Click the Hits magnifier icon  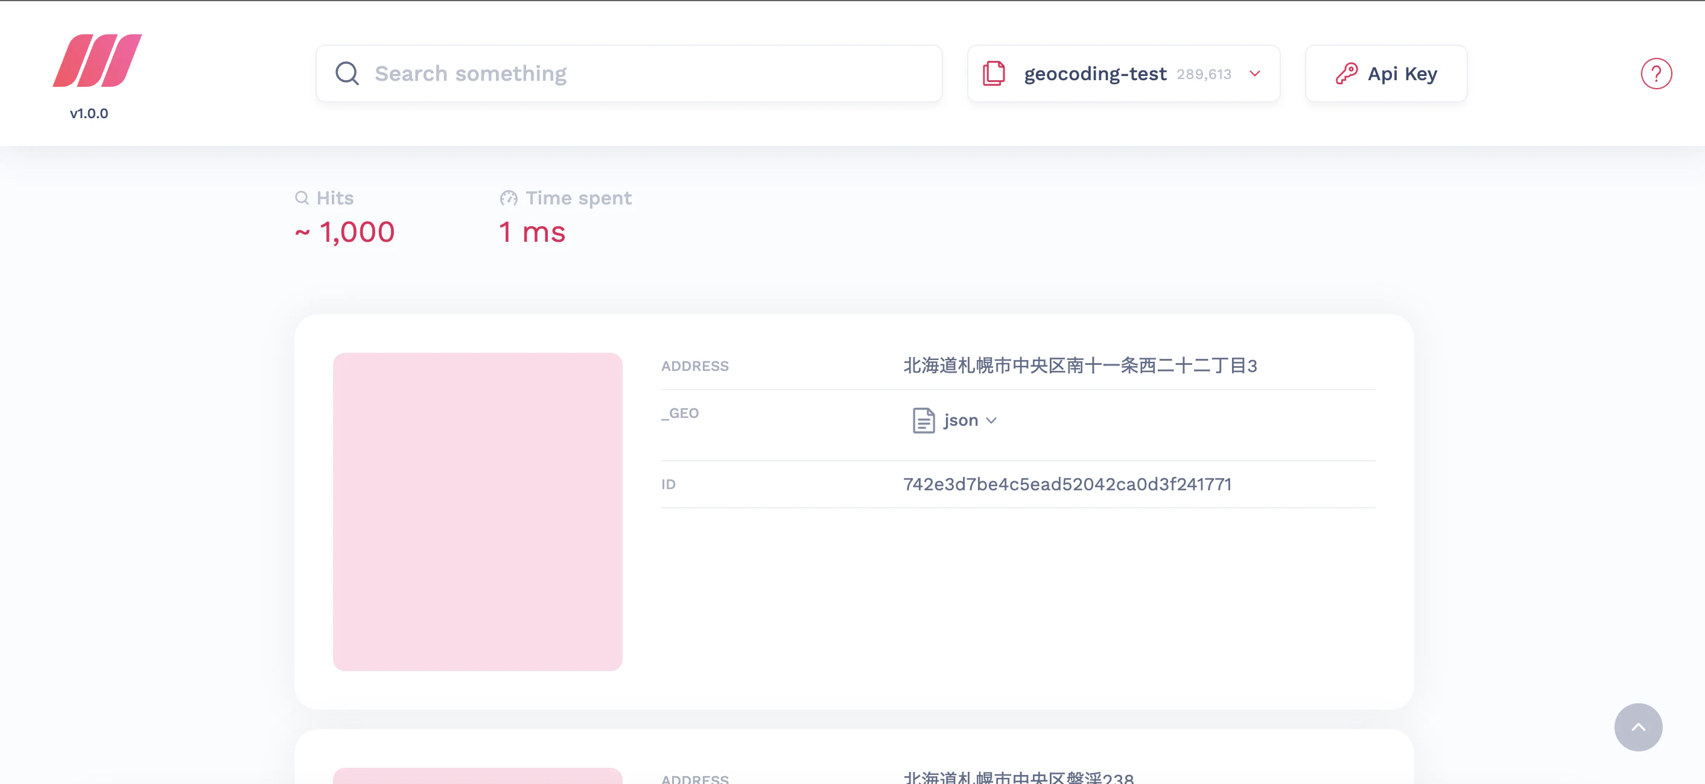point(302,198)
